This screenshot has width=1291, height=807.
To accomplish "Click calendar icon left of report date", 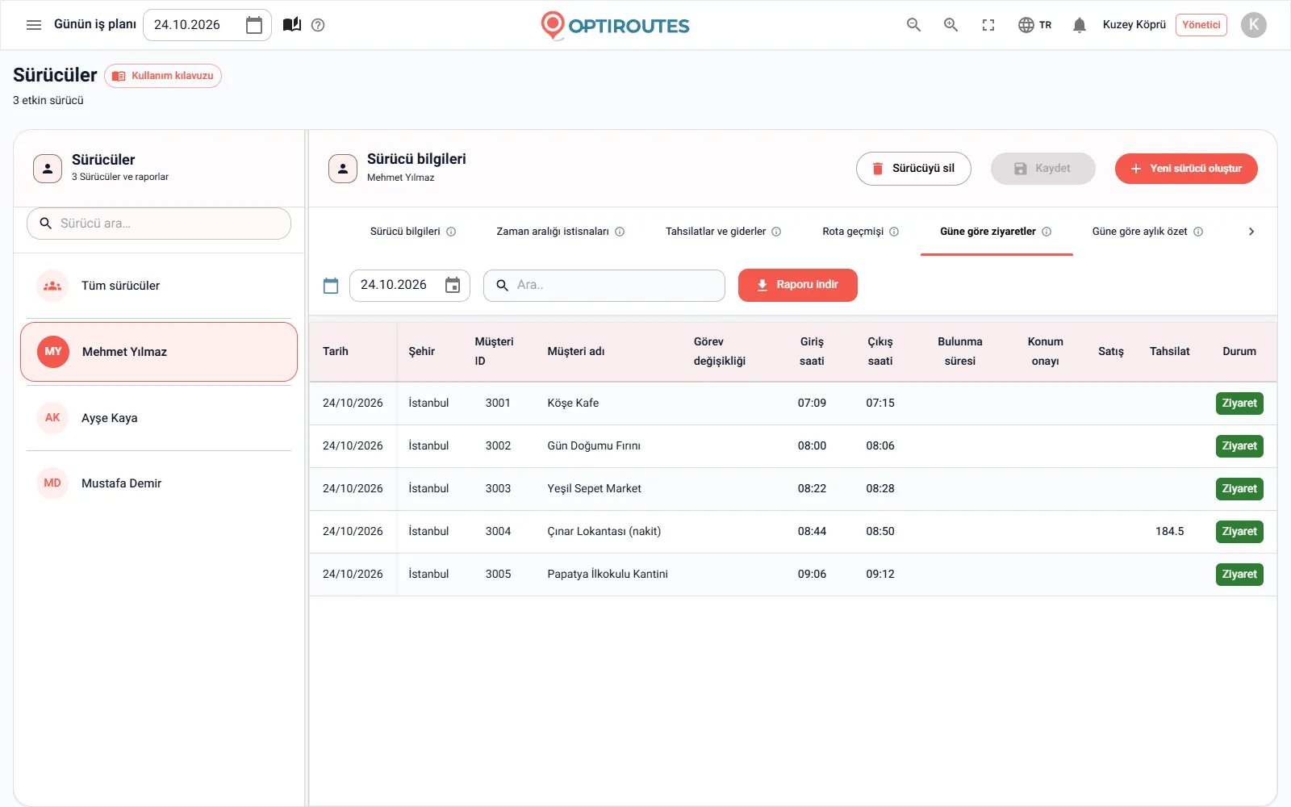I will coord(331,286).
